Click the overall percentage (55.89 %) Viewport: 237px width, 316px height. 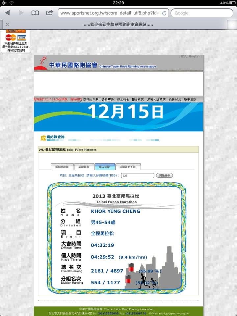[150, 271]
